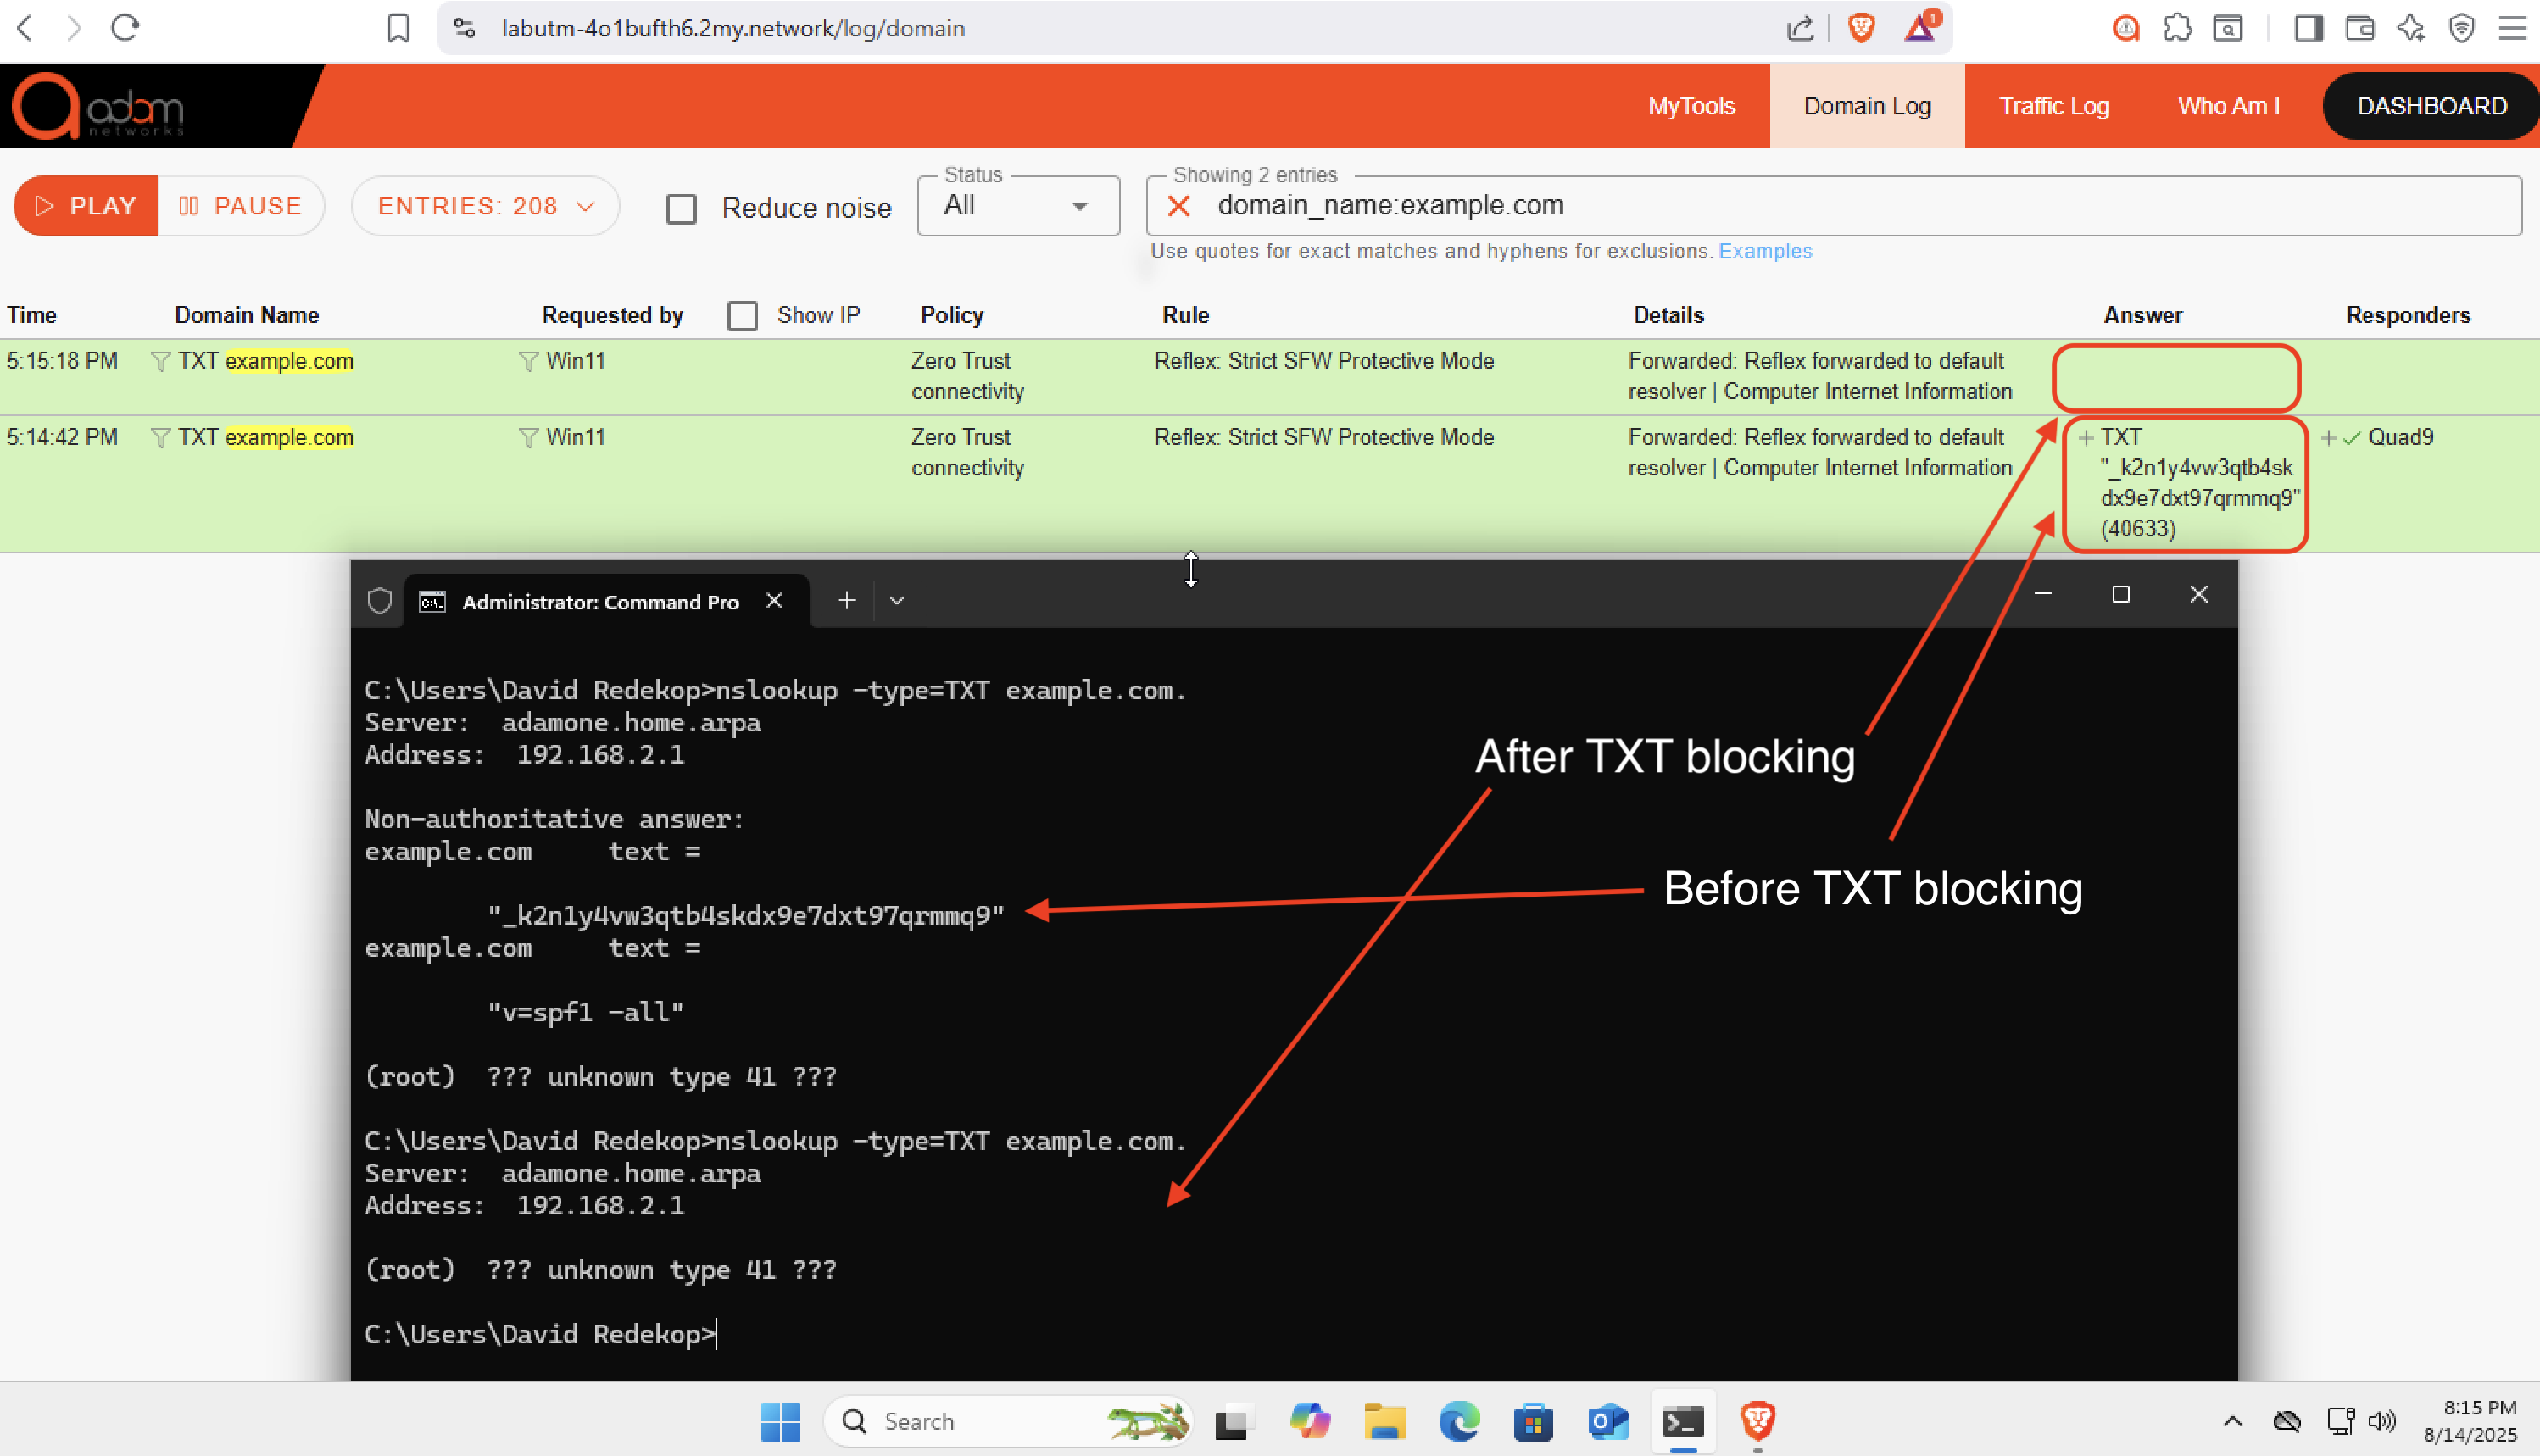Open Brave VPN shield icon
The width and height of the screenshot is (2540, 1456).
tap(2462, 28)
